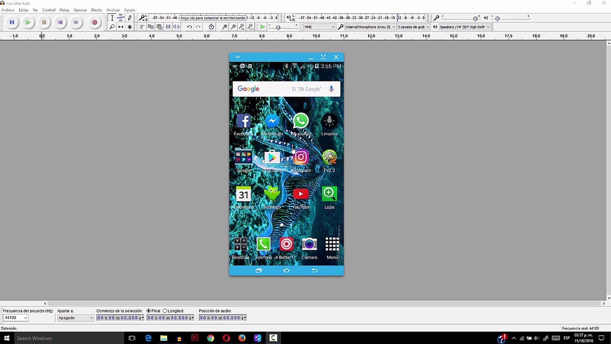
Task: Pause playback with the Pause button
Action: 12,22
